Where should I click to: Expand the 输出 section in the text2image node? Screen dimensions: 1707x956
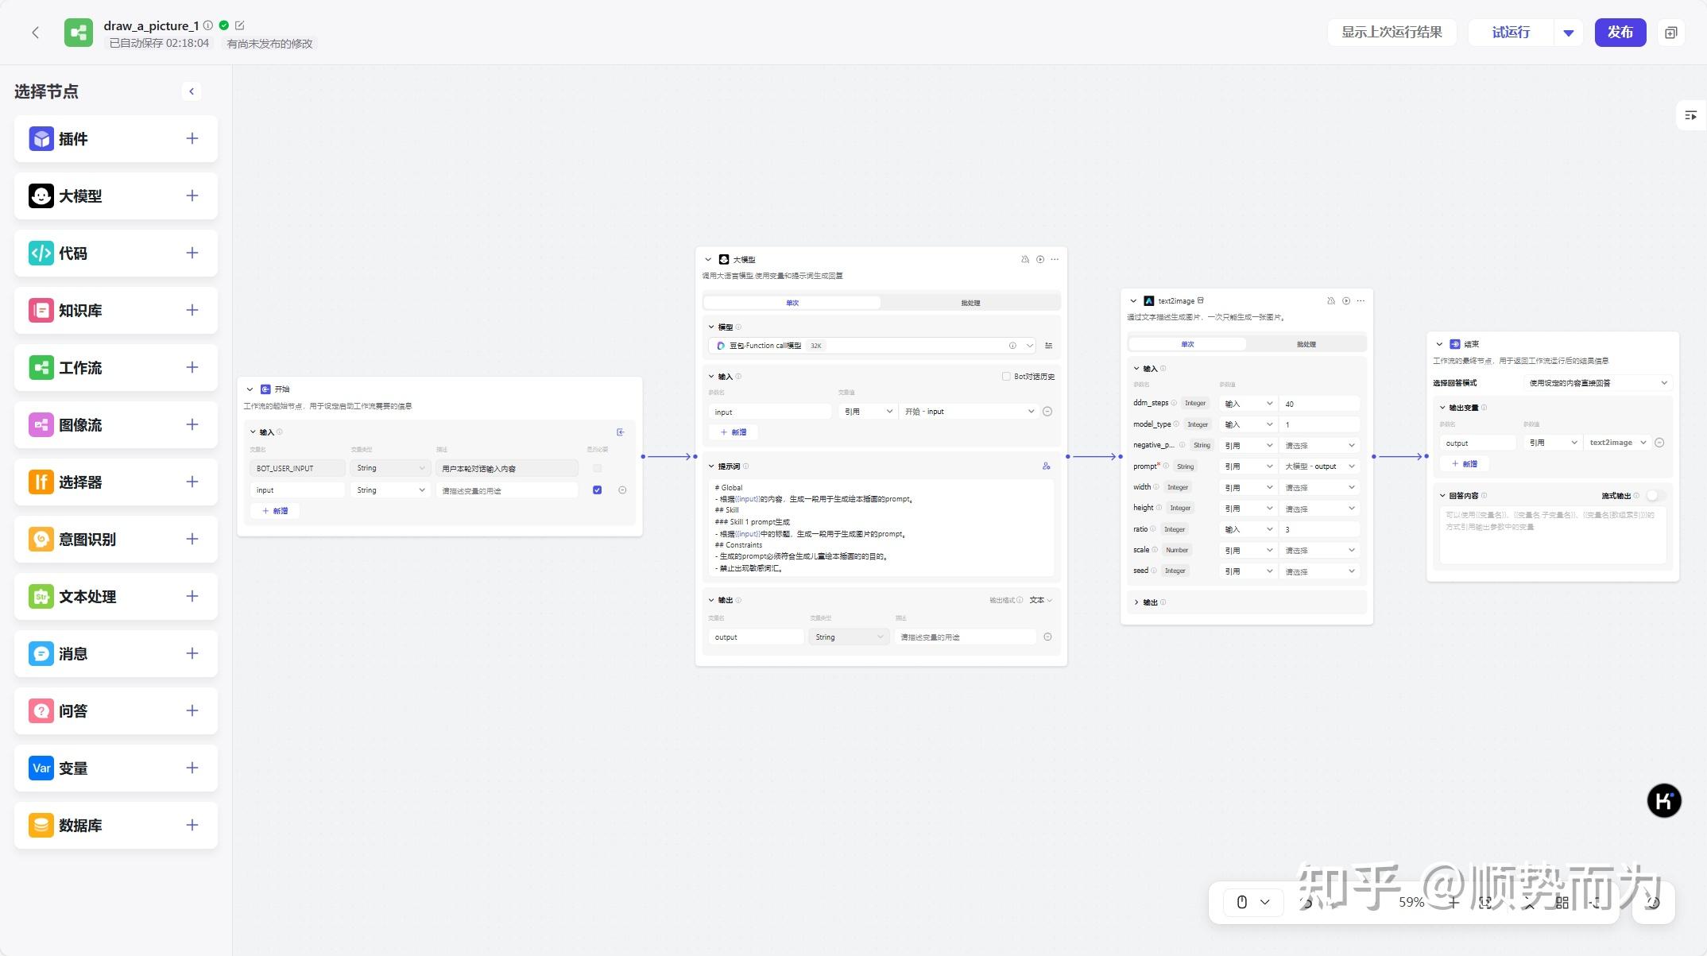pos(1136,602)
